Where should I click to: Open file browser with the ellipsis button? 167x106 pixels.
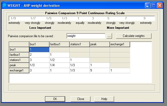click(x=109, y=36)
